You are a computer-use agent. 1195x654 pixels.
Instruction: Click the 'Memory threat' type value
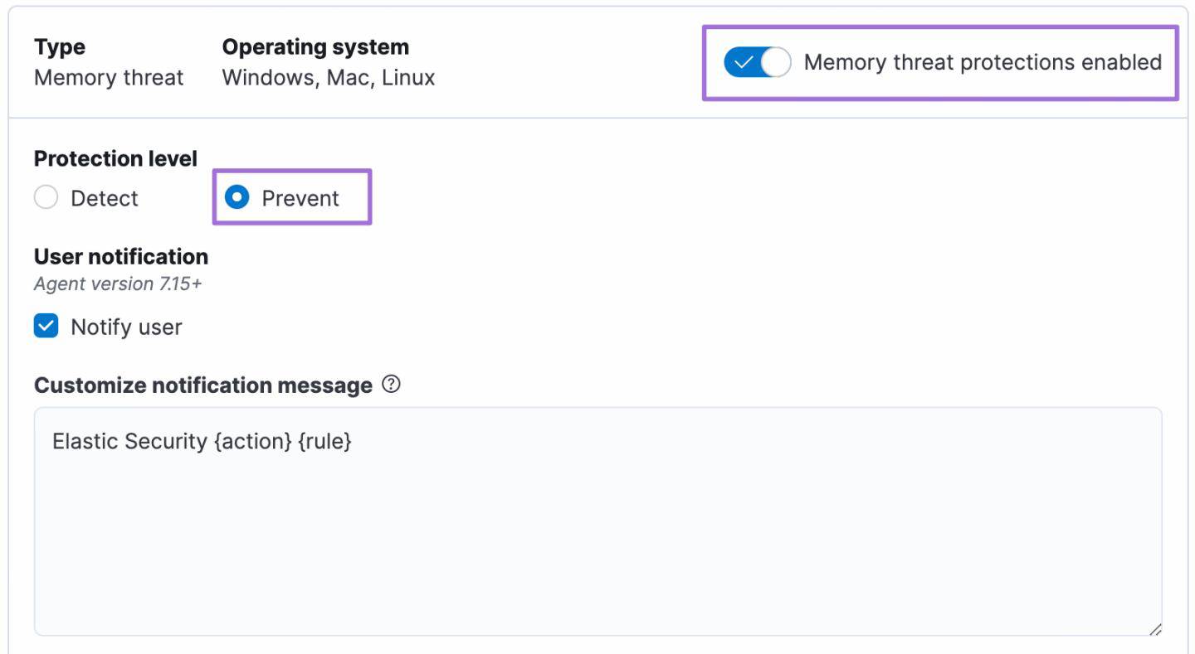coord(109,78)
